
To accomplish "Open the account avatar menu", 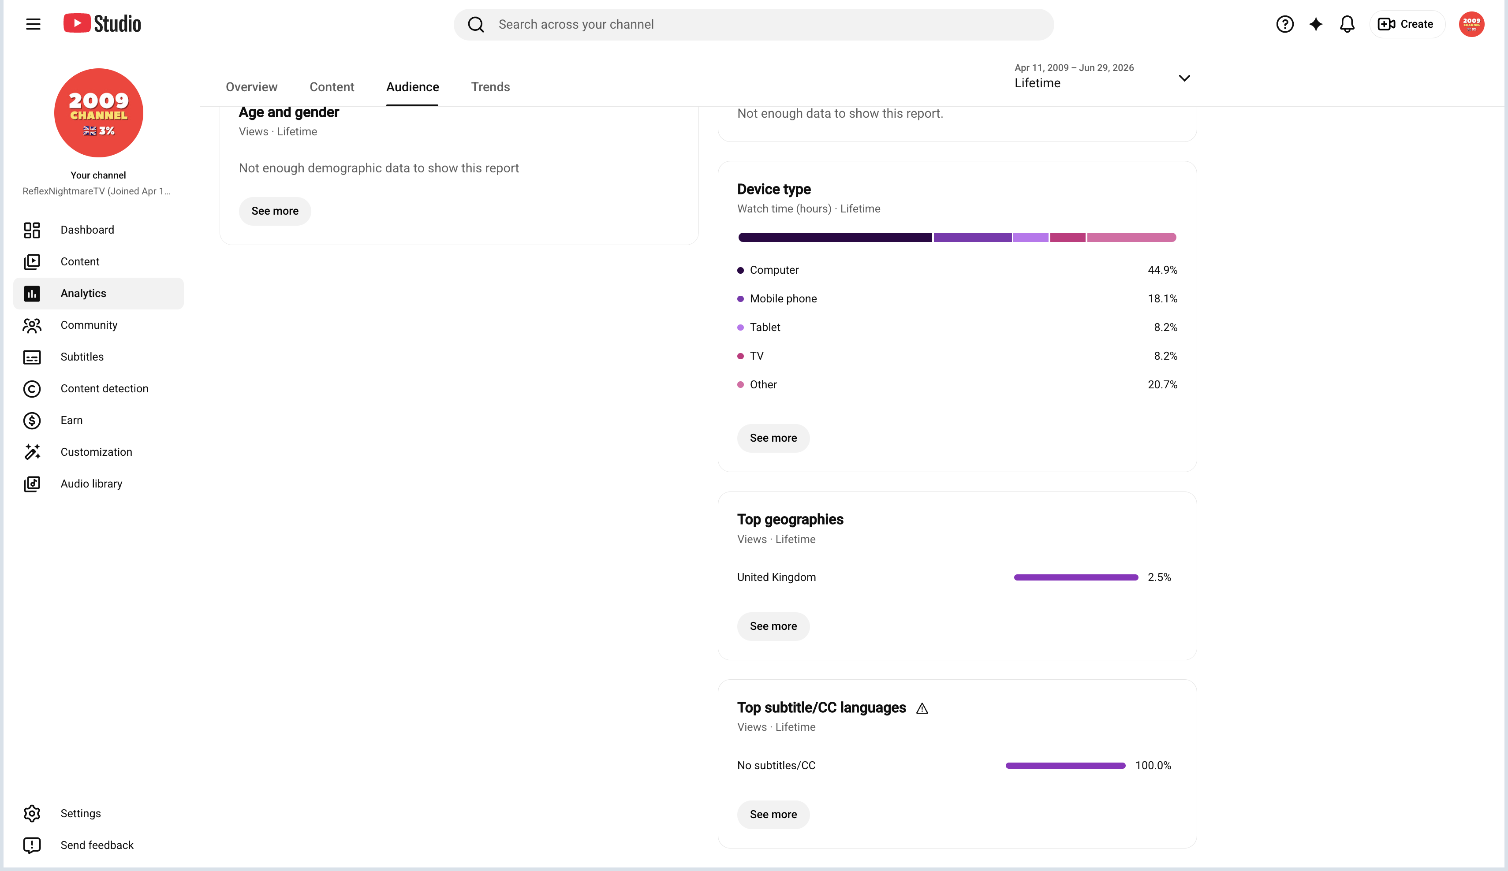I will click(1471, 24).
